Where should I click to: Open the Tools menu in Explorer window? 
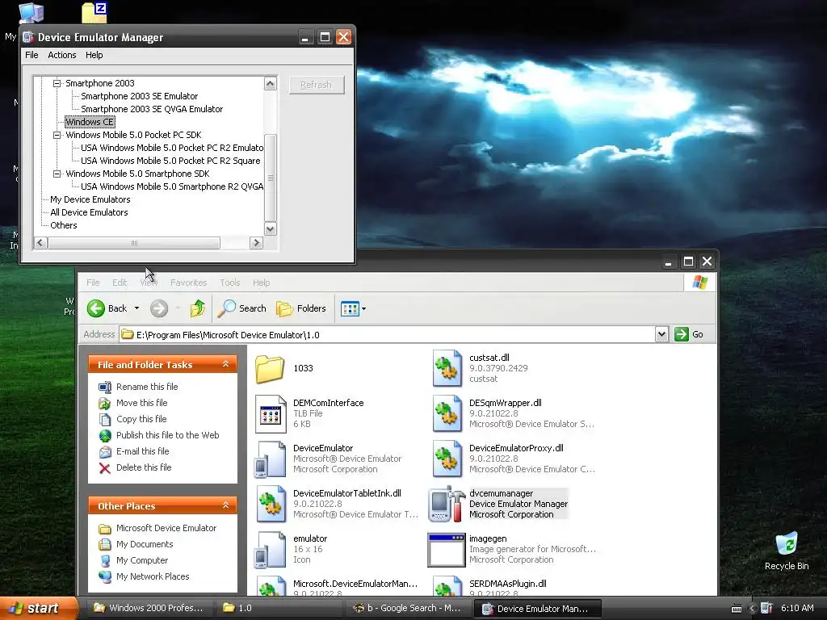pyautogui.click(x=230, y=283)
